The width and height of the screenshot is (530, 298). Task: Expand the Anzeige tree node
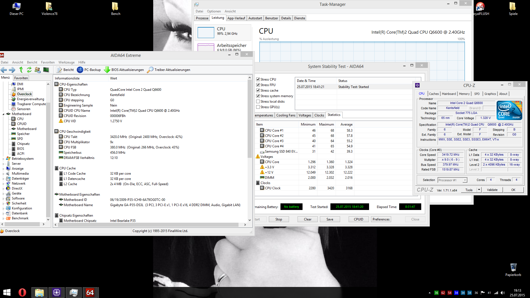click(x=3, y=169)
